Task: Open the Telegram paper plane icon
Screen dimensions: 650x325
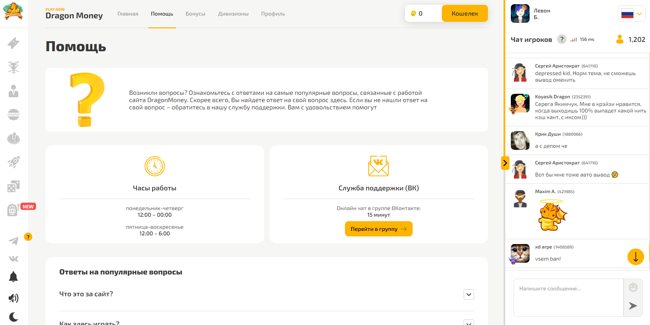Action: point(14,241)
